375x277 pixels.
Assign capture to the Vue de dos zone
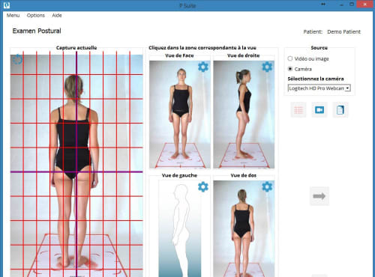(x=244, y=228)
